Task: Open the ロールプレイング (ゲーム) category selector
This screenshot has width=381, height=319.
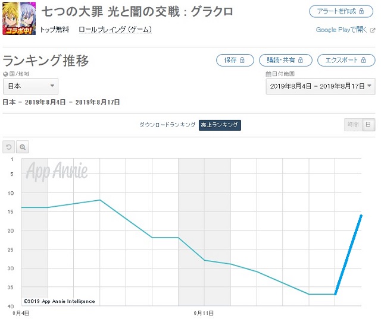Action: pos(115,30)
